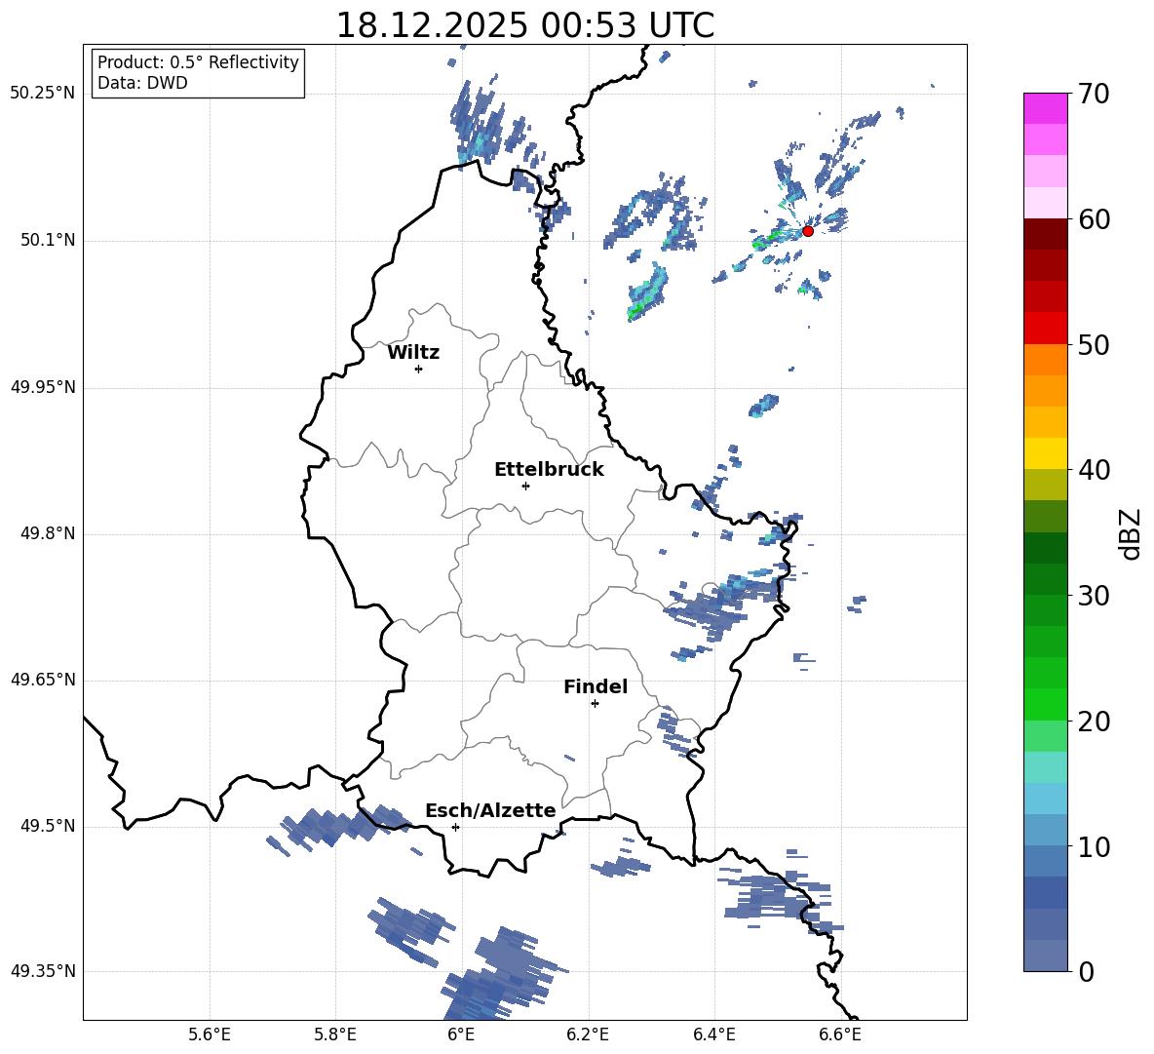This screenshot has height=1054, width=1154.
Task: Click the 6°E longitude label
Action: pyautogui.click(x=461, y=1034)
